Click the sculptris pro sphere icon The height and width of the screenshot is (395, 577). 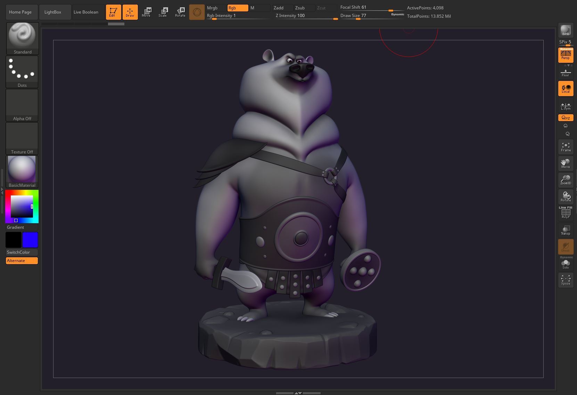pyautogui.click(x=197, y=12)
